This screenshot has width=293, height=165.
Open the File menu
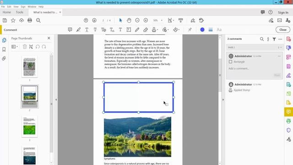tap(3, 6)
